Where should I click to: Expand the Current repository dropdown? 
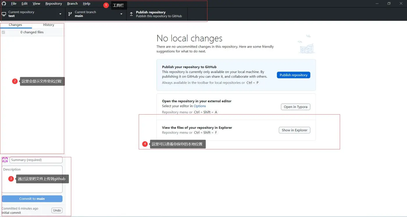[x=33, y=14]
